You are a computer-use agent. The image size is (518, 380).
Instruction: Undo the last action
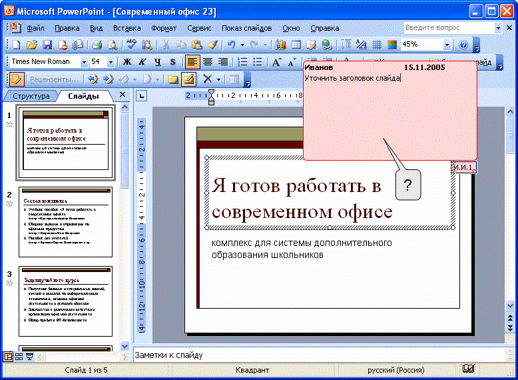tap(231, 45)
